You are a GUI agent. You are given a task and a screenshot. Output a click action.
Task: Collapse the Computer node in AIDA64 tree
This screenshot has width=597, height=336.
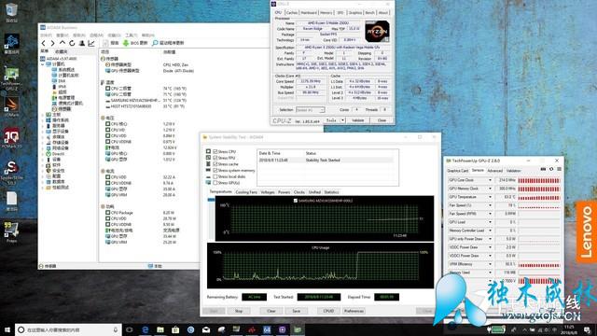(x=43, y=64)
